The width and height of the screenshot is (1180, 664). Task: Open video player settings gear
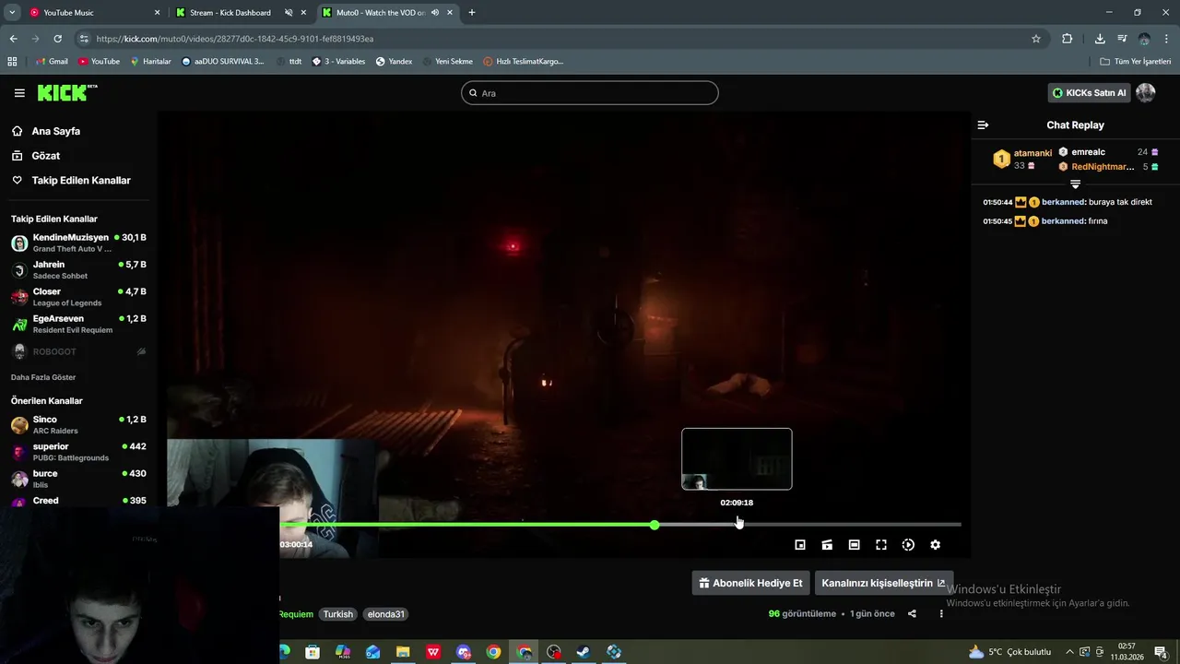[x=935, y=545]
